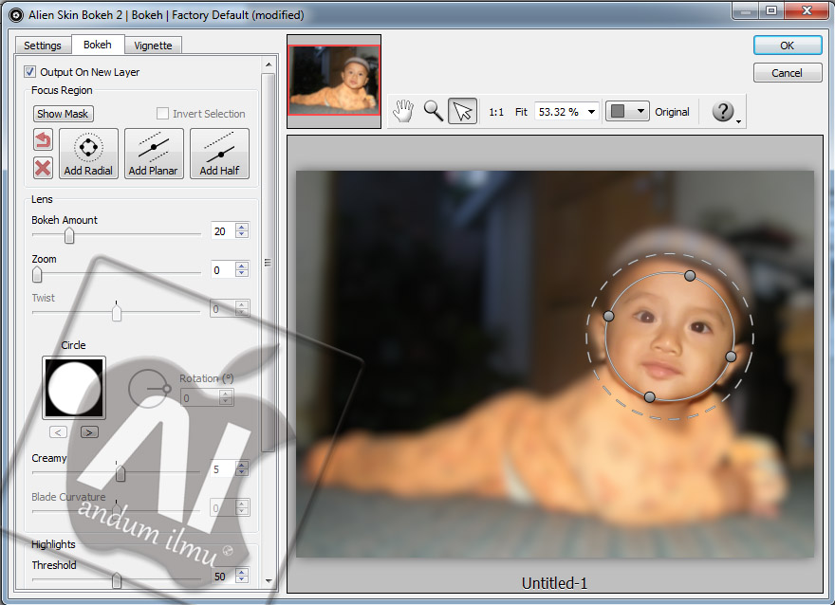Click the left panel splitter grip
The height and width of the screenshot is (605, 835).
coord(268,263)
